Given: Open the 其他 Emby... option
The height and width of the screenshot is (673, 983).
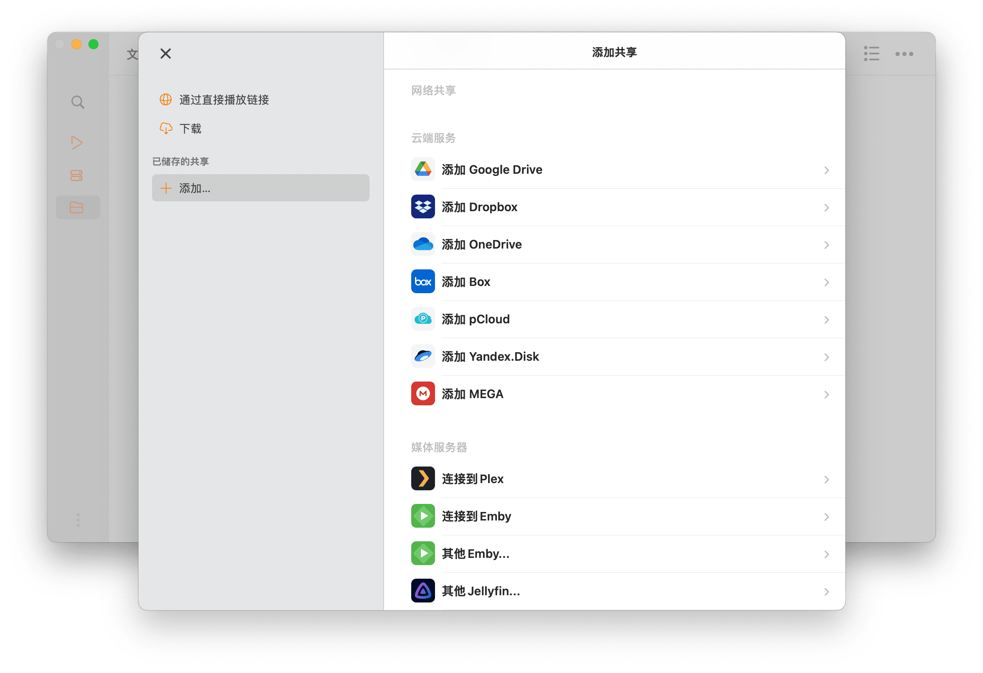Looking at the screenshot, I should point(475,554).
